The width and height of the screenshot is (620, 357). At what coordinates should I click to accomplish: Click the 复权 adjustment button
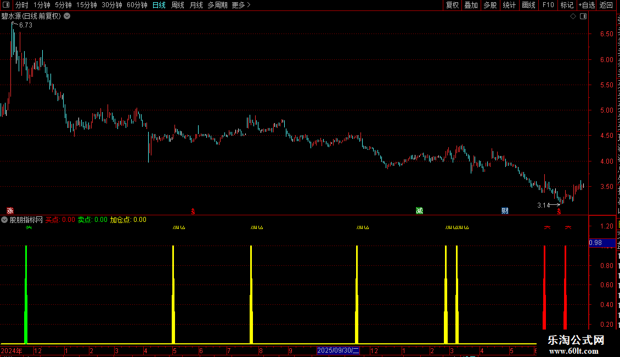coord(452,5)
